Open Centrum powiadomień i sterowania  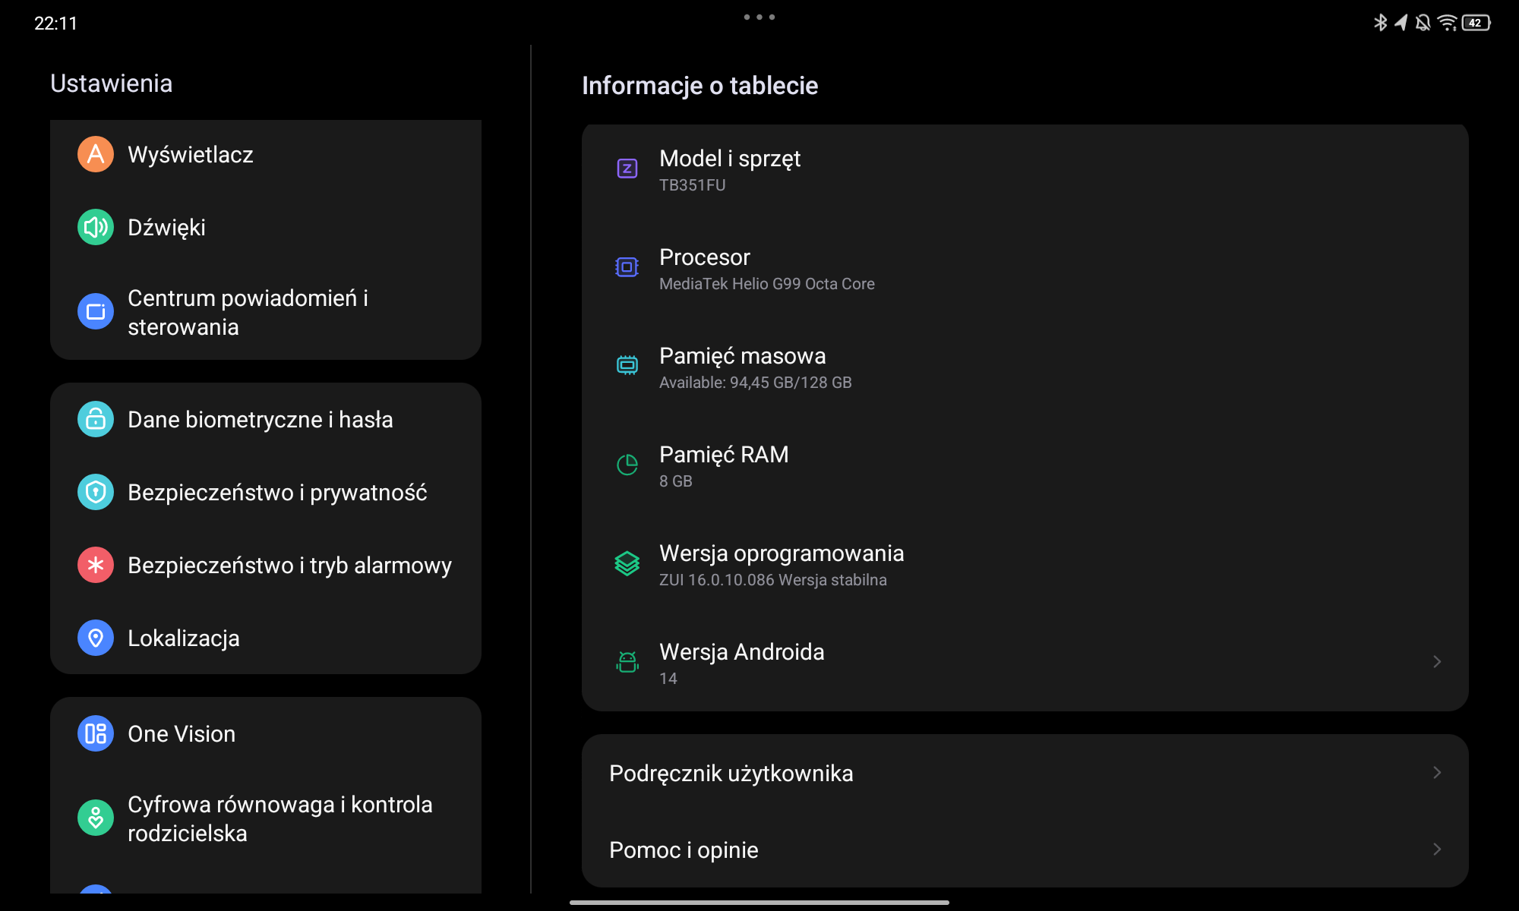click(x=266, y=312)
